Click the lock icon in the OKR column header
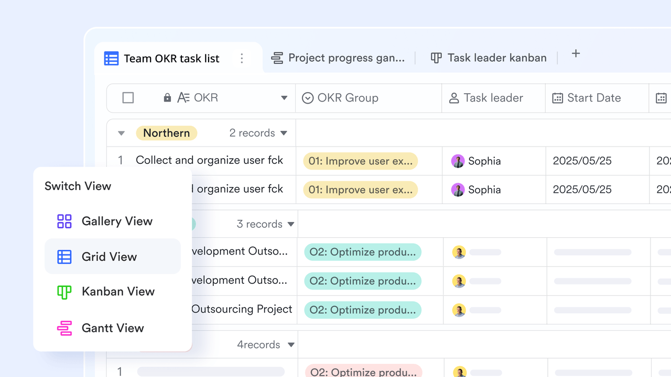This screenshot has width=671, height=377. tap(167, 97)
